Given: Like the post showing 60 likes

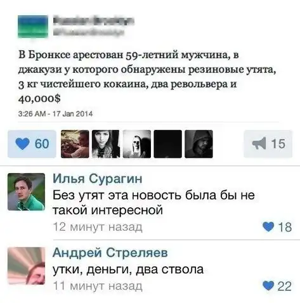Looking at the screenshot, I should pyautogui.click(x=32, y=144).
